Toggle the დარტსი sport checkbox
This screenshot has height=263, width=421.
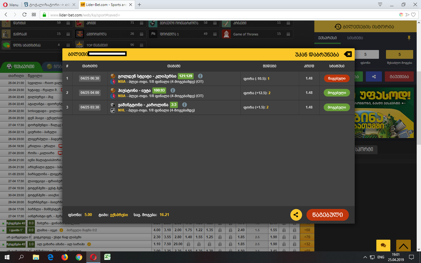(x=68, y=23)
